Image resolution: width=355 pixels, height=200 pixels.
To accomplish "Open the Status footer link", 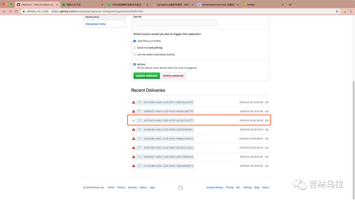I will point(143,188).
